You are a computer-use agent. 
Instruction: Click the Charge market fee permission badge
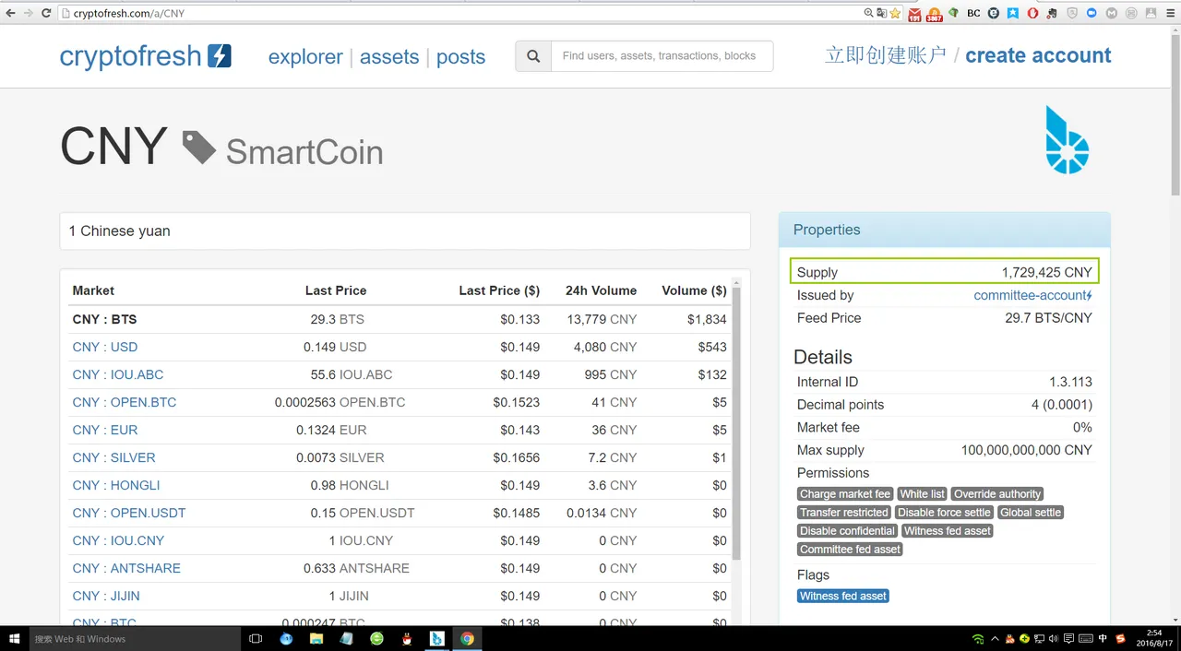tap(845, 494)
